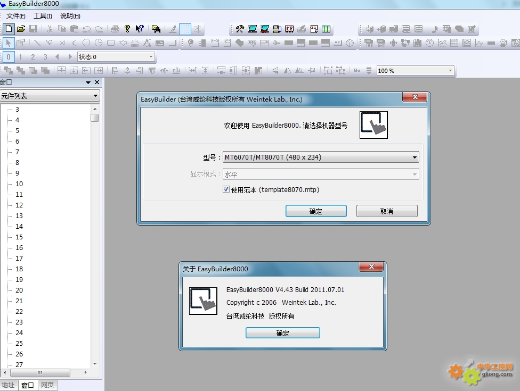Viewport: 520px width, 391px height.
Task: Click the Undo arrow icon
Action: (x=86, y=29)
